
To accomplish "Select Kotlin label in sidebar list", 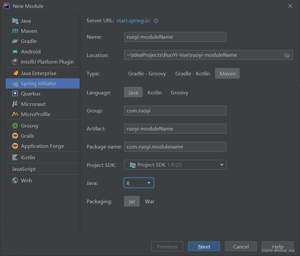I will tap(28, 157).
